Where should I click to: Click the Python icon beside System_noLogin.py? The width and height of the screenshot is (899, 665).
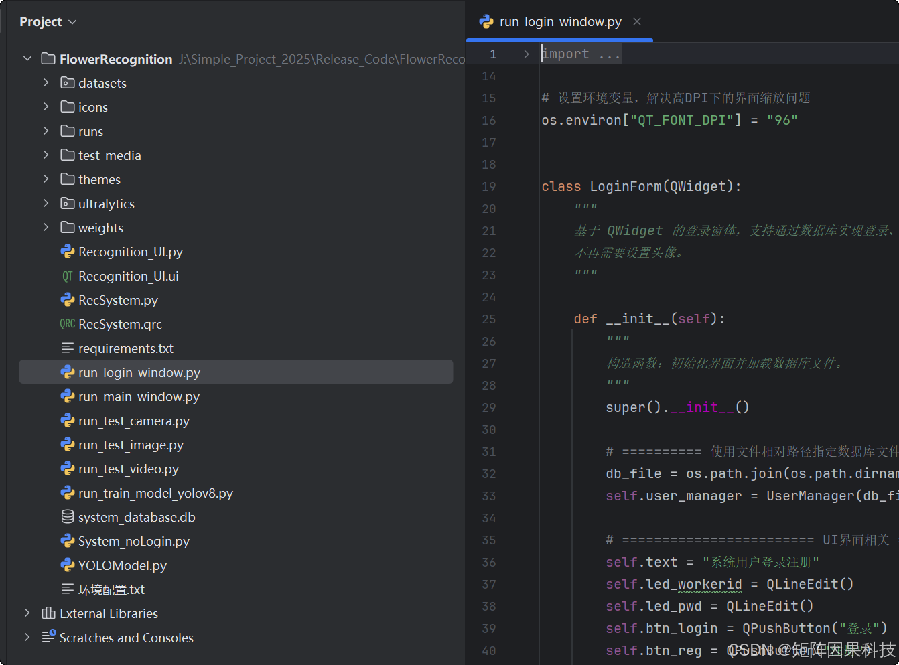pos(67,541)
